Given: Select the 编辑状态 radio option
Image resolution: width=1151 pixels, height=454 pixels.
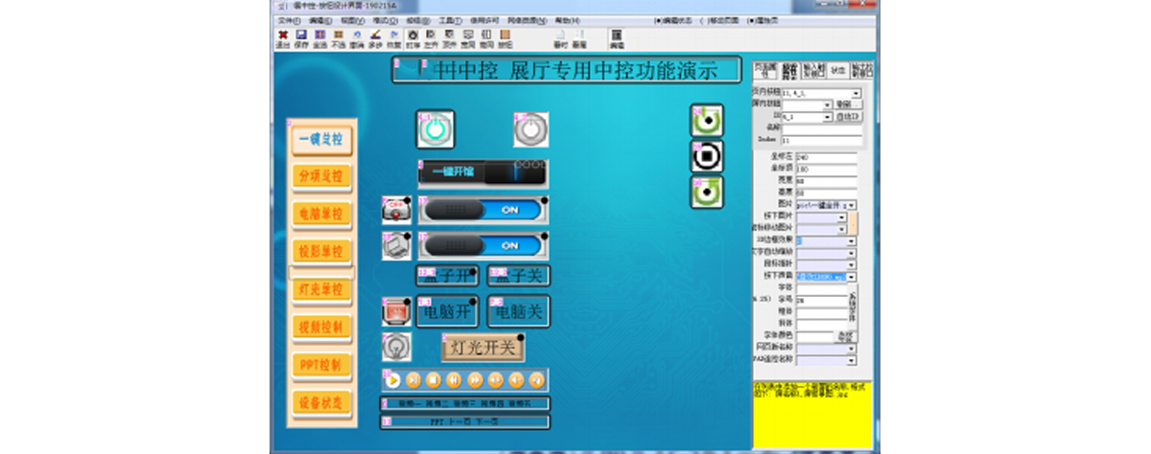Looking at the screenshot, I should [x=671, y=20].
